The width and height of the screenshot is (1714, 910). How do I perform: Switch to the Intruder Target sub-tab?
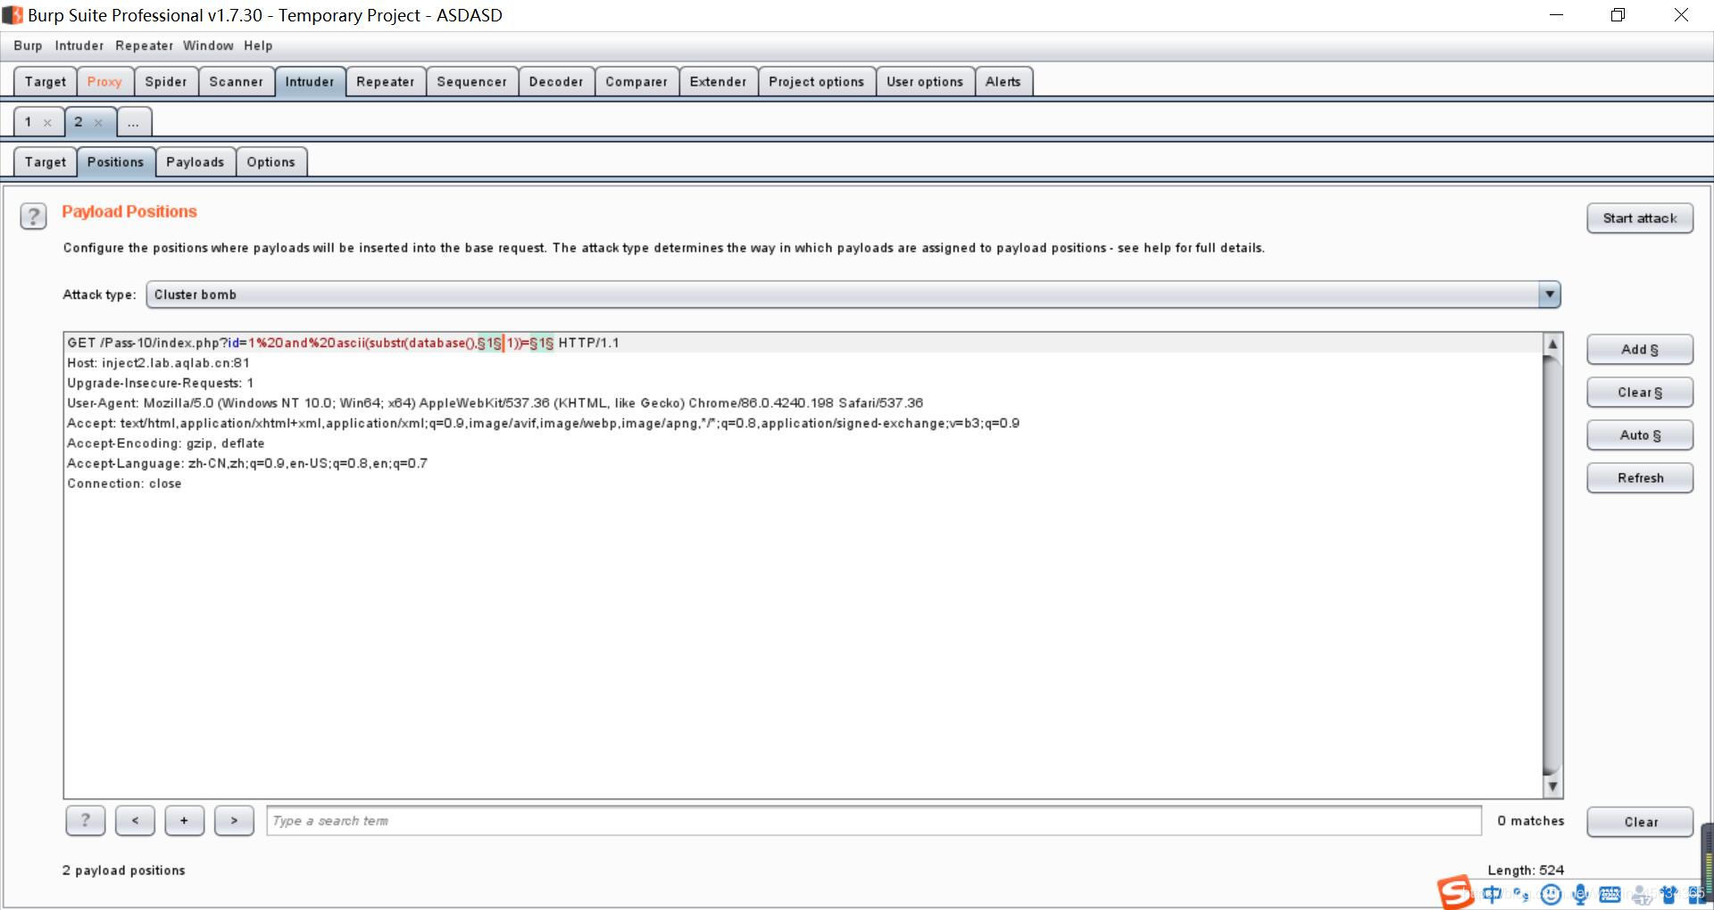click(x=46, y=161)
